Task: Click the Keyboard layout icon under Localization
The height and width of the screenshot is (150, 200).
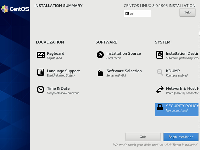Action: [41, 55]
